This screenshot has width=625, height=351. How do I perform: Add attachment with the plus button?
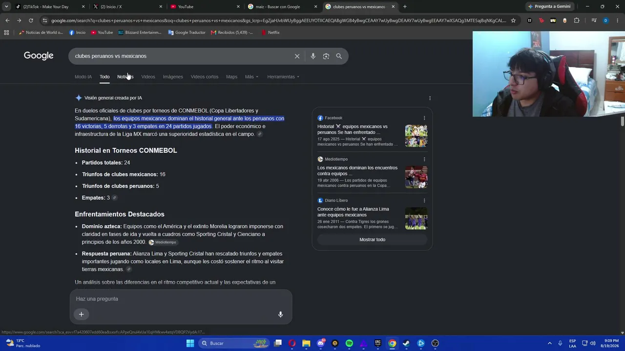tap(82, 314)
